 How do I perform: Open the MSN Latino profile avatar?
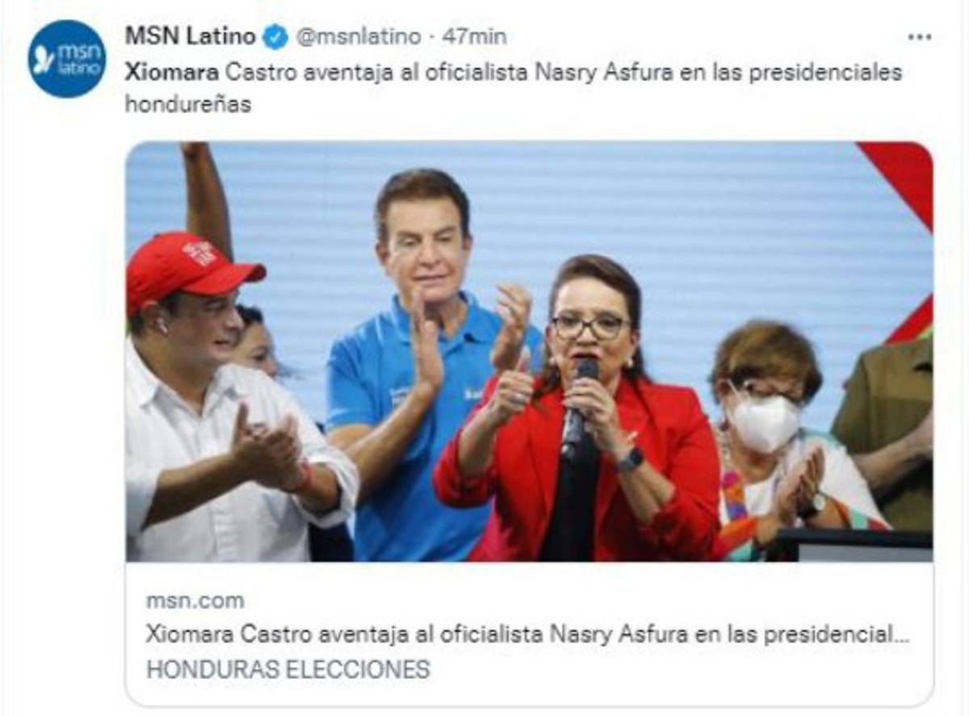click(67, 59)
